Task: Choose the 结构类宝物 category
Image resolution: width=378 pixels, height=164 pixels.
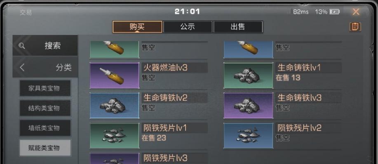Action: (45, 108)
